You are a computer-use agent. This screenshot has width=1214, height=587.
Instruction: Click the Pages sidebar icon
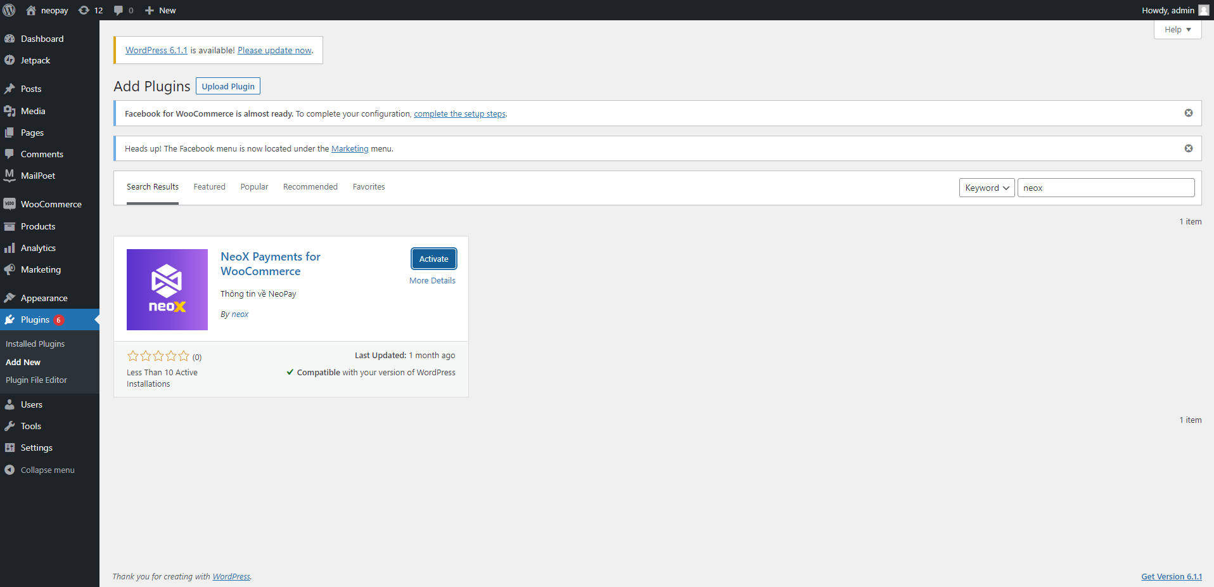10,132
